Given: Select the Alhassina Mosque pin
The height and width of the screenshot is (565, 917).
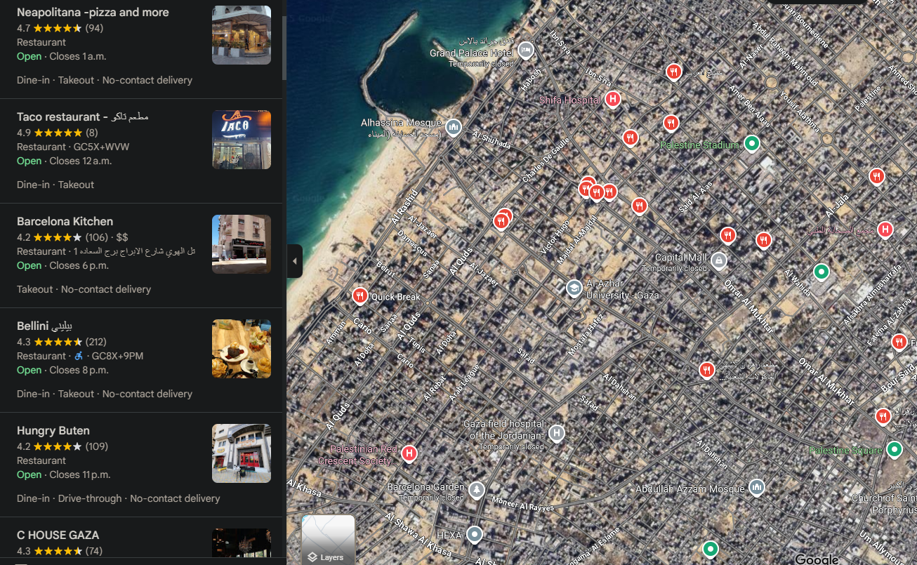Looking at the screenshot, I should [x=454, y=127].
